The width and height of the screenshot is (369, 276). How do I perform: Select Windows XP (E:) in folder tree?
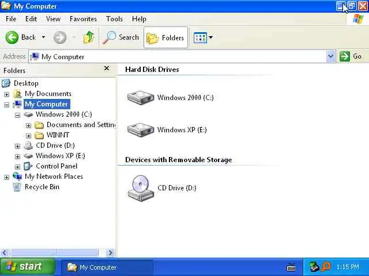(61, 156)
